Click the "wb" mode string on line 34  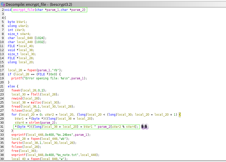coord(63,139)
